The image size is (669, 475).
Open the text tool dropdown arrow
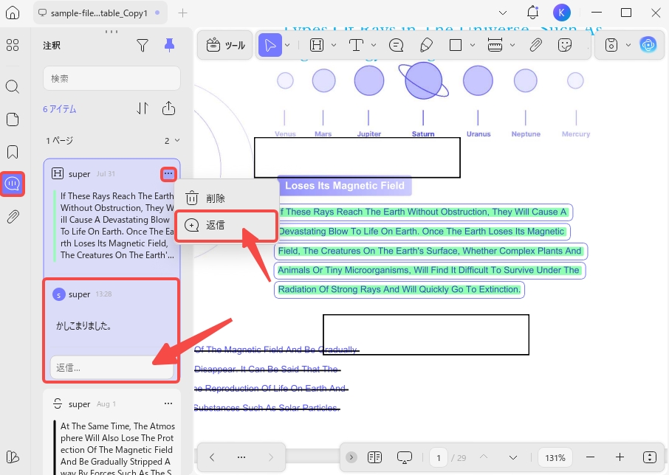374,45
